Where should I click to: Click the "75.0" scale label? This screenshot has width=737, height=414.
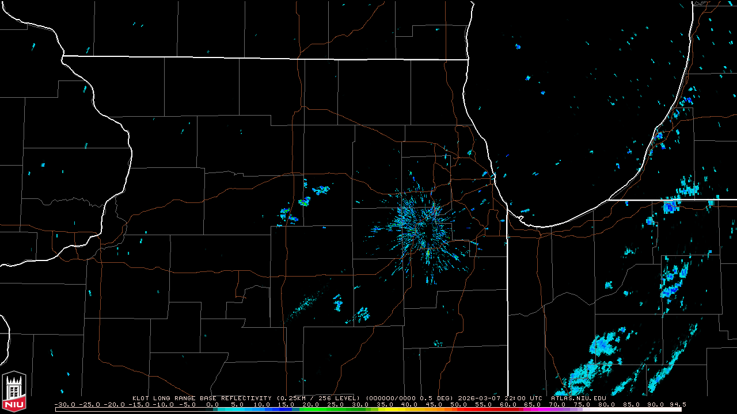582,405
